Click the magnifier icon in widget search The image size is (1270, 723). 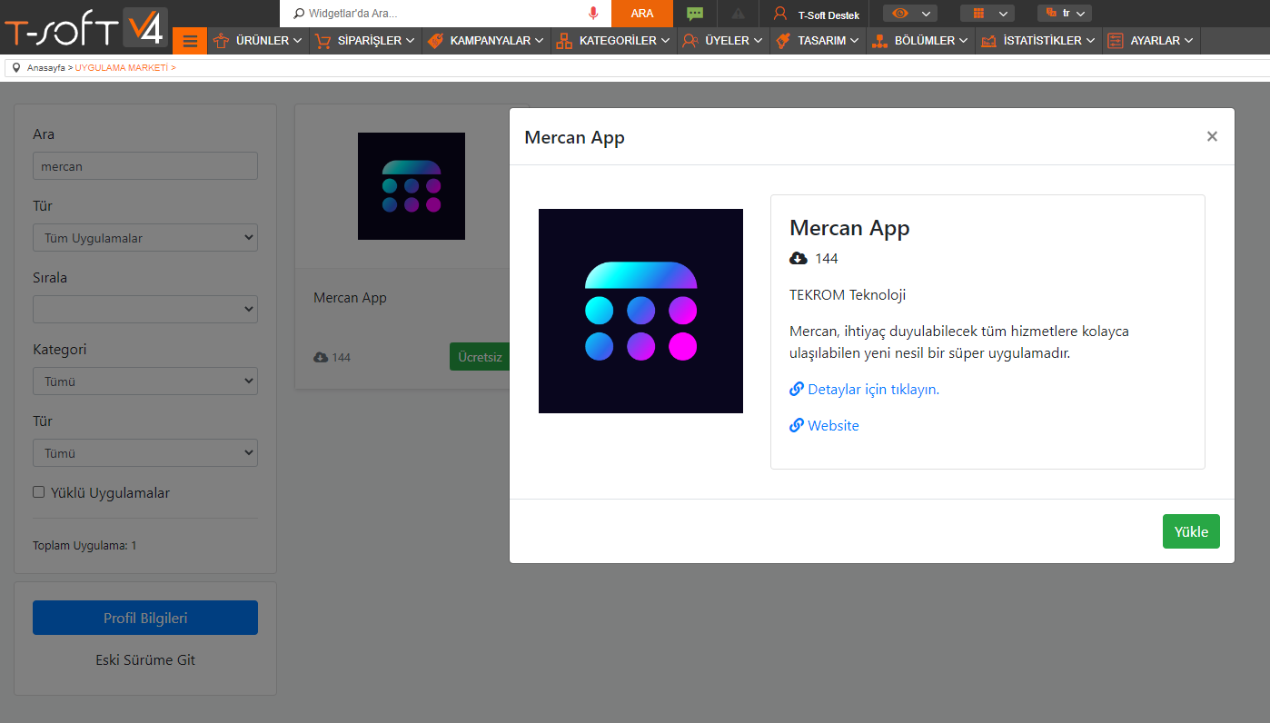299,14
